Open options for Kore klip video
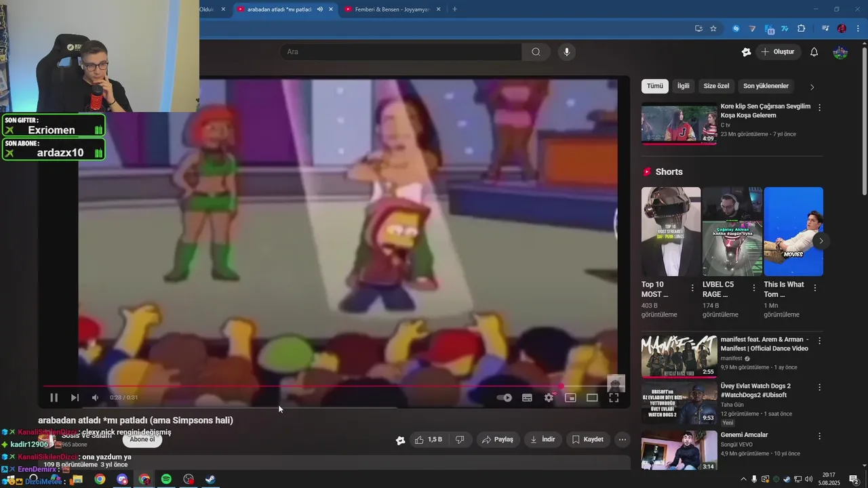This screenshot has width=868, height=488. [x=819, y=107]
